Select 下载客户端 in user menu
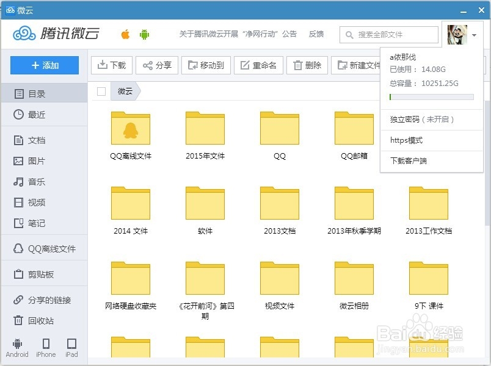The image size is (491, 366). 432,161
